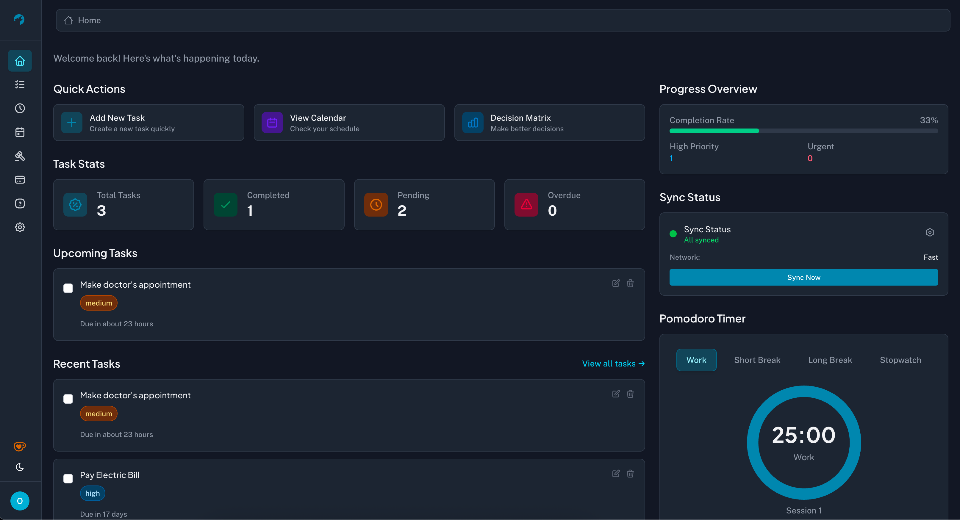Click the help question mark sidebar icon
Screen dimensions: 960x520
[x=20, y=203]
